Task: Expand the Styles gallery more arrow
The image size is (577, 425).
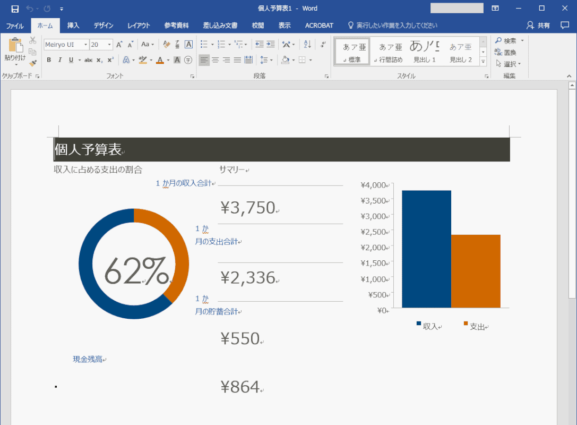Action: pos(483,62)
